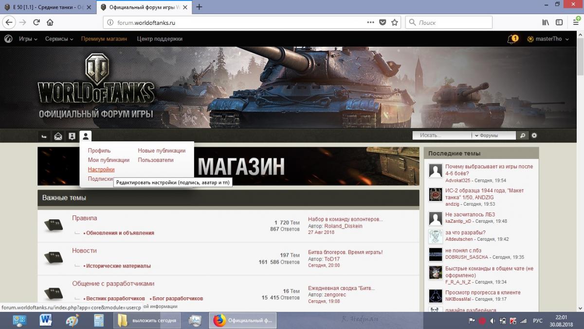
Task: Open Премиум магазин link
Action: click(104, 39)
